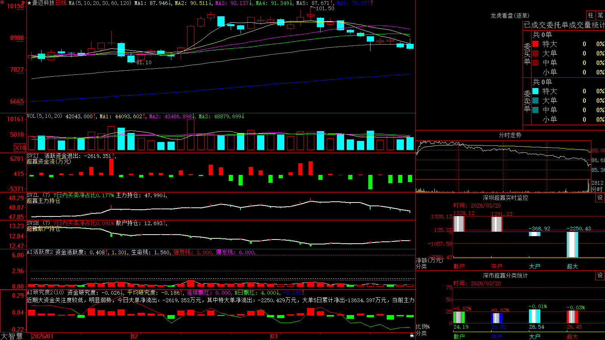Click the 已成交委托单成交量统计 header
This screenshot has width=605, height=340.
pyautogui.click(x=564, y=25)
